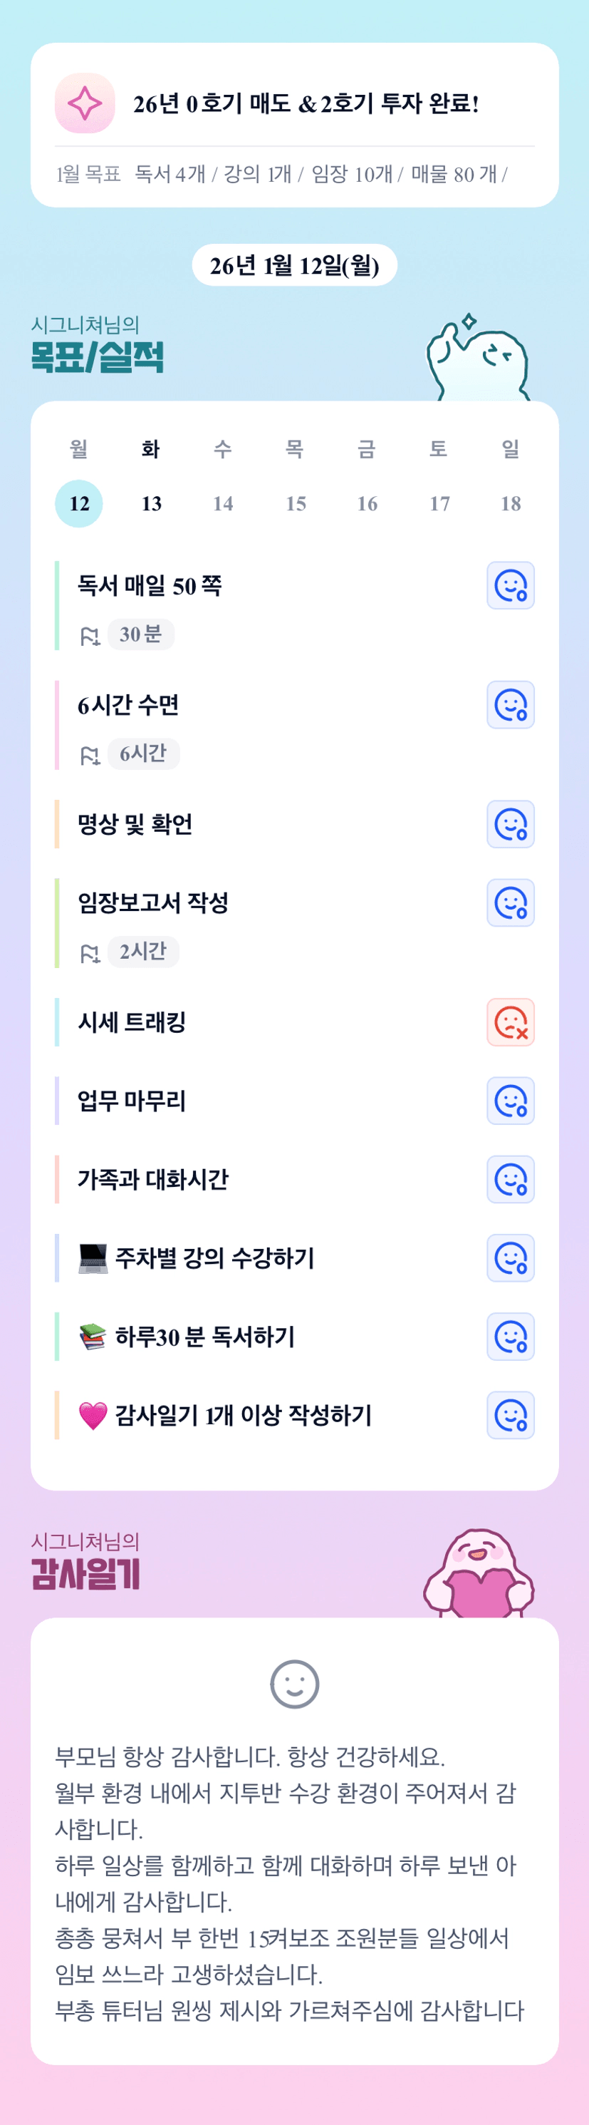Toggle status face for 독서 매일 50쪽
Image resolution: width=589 pixels, height=2125 pixels.
pyautogui.click(x=511, y=586)
